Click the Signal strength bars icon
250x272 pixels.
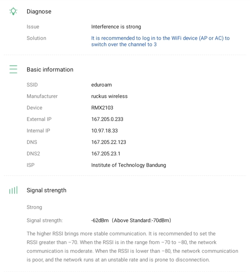[x=13, y=190]
